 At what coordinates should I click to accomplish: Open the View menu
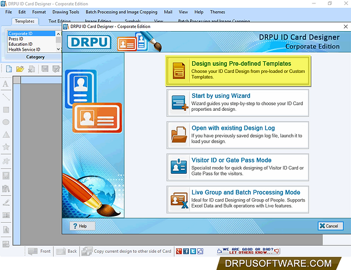[x=183, y=12]
